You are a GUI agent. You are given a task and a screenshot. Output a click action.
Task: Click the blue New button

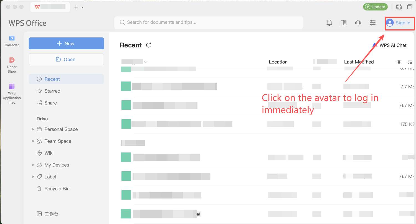point(66,44)
